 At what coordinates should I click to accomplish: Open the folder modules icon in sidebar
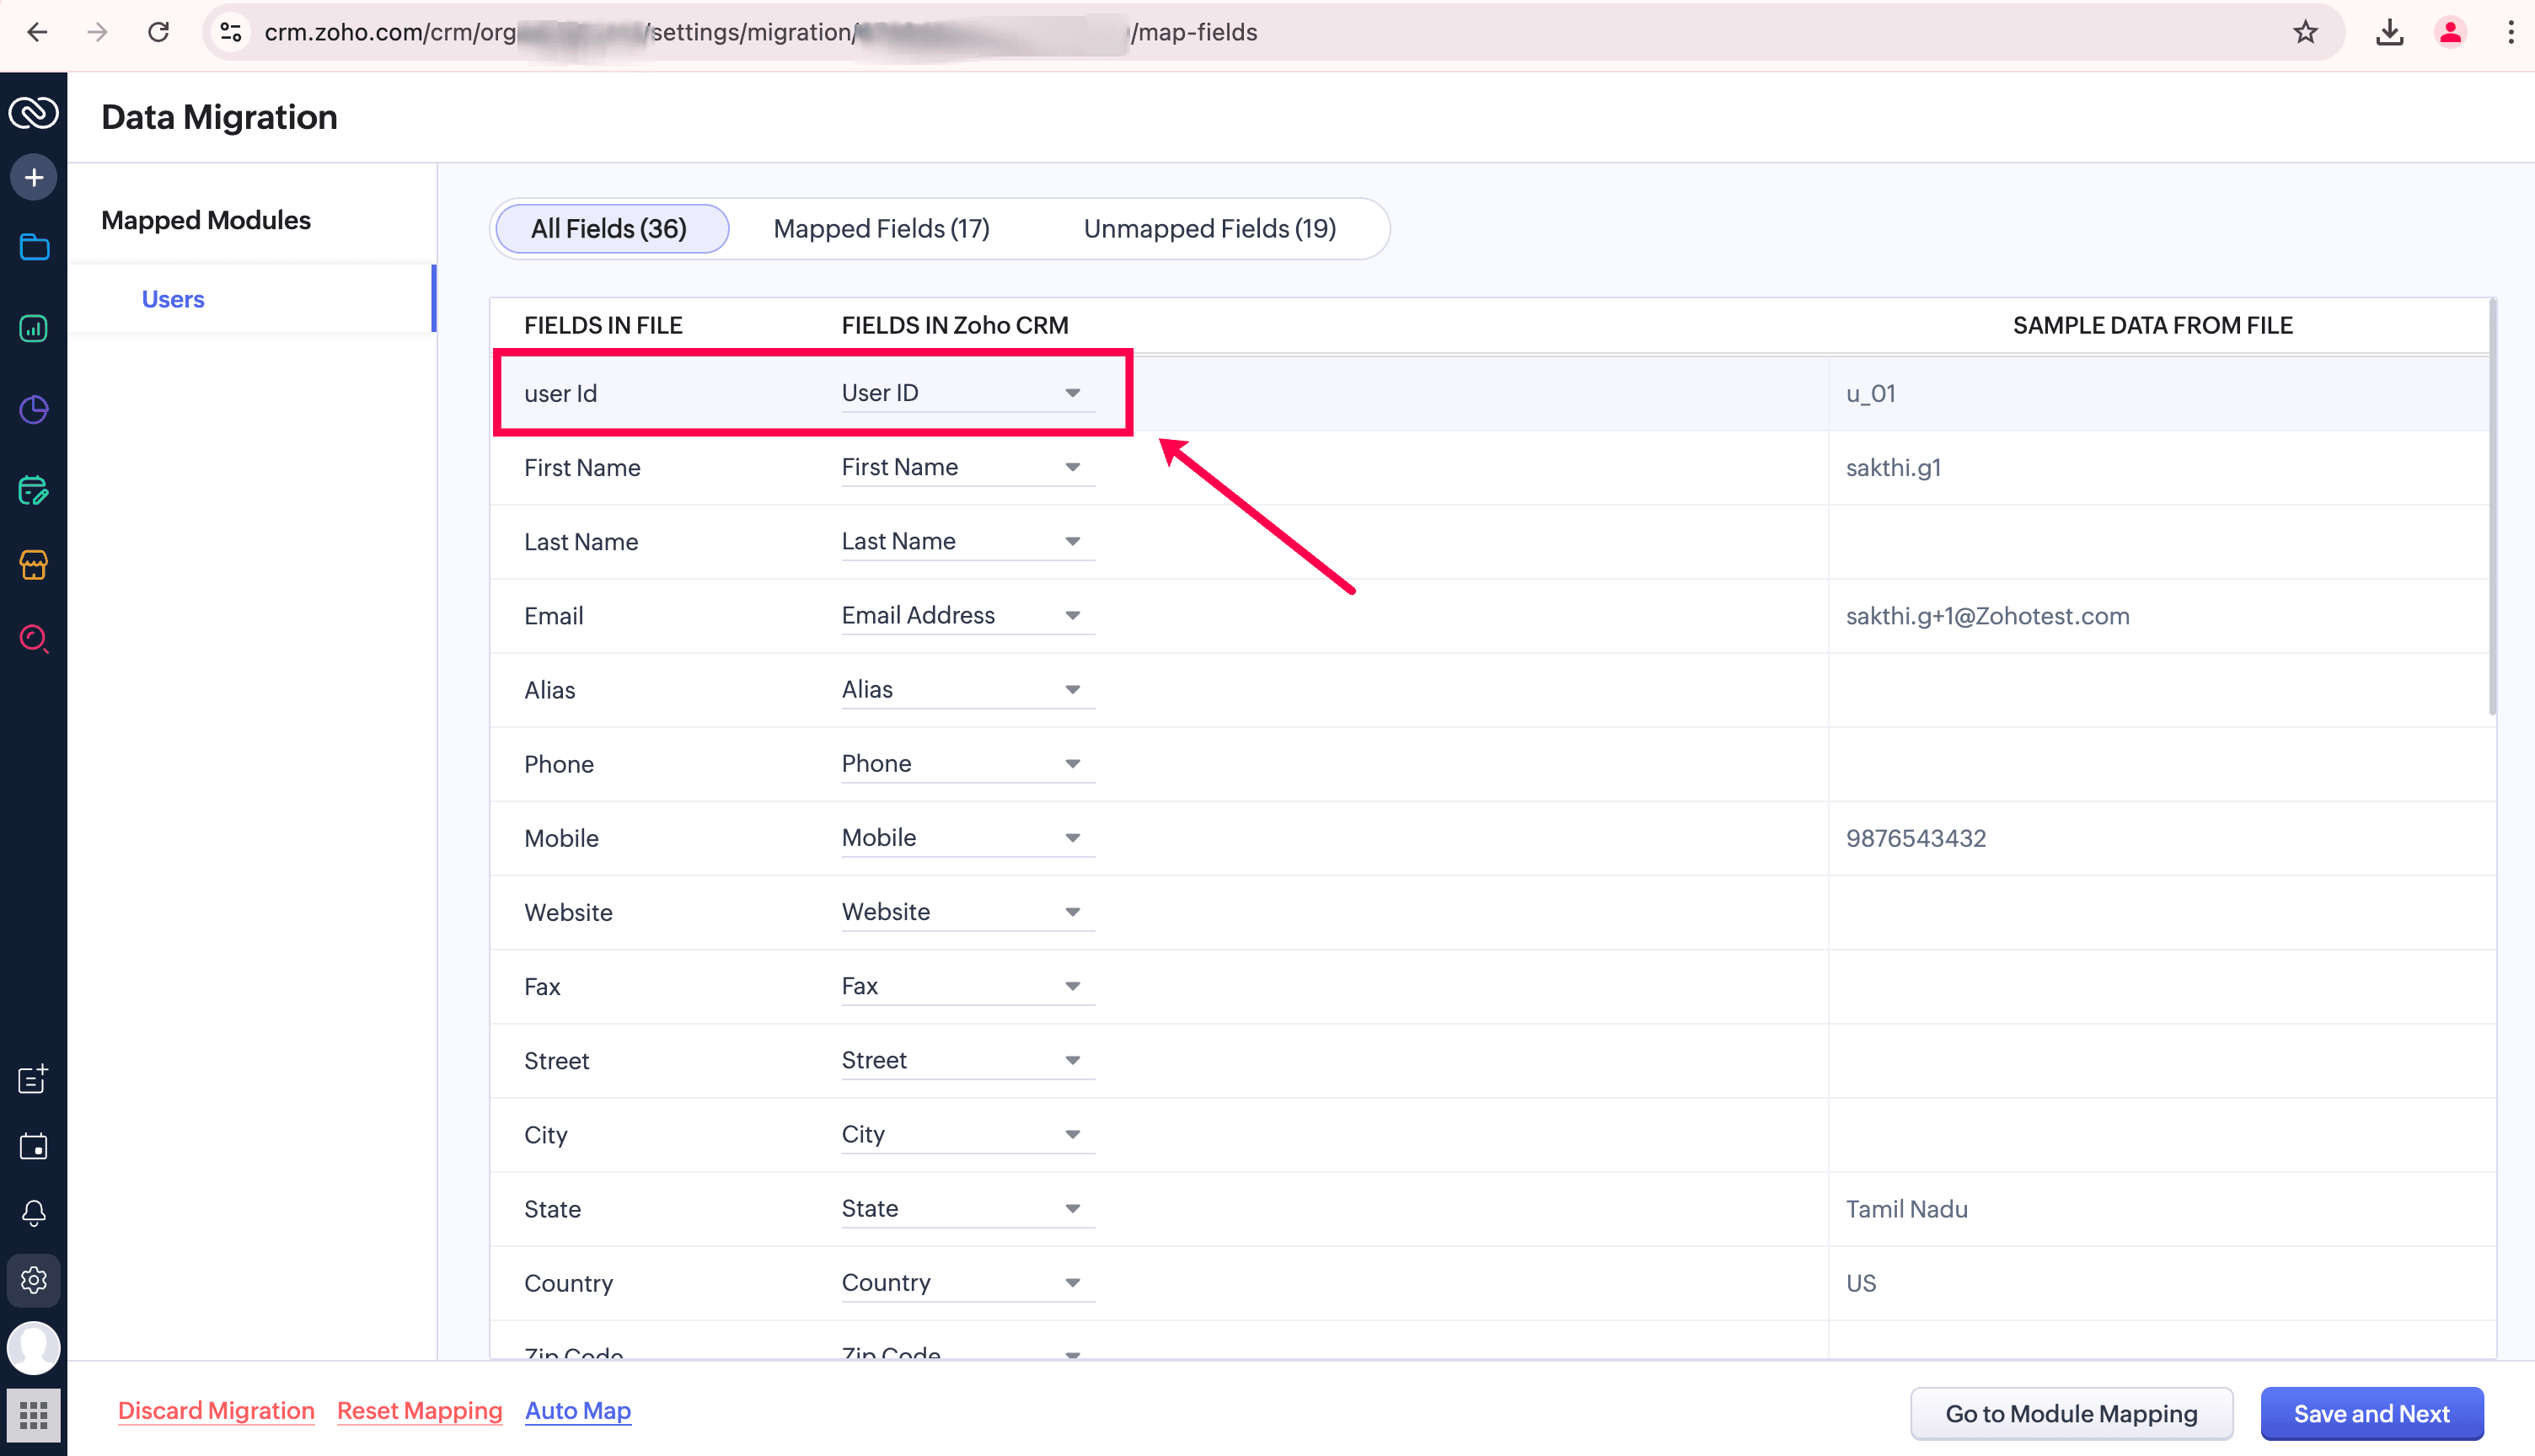click(34, 247)
